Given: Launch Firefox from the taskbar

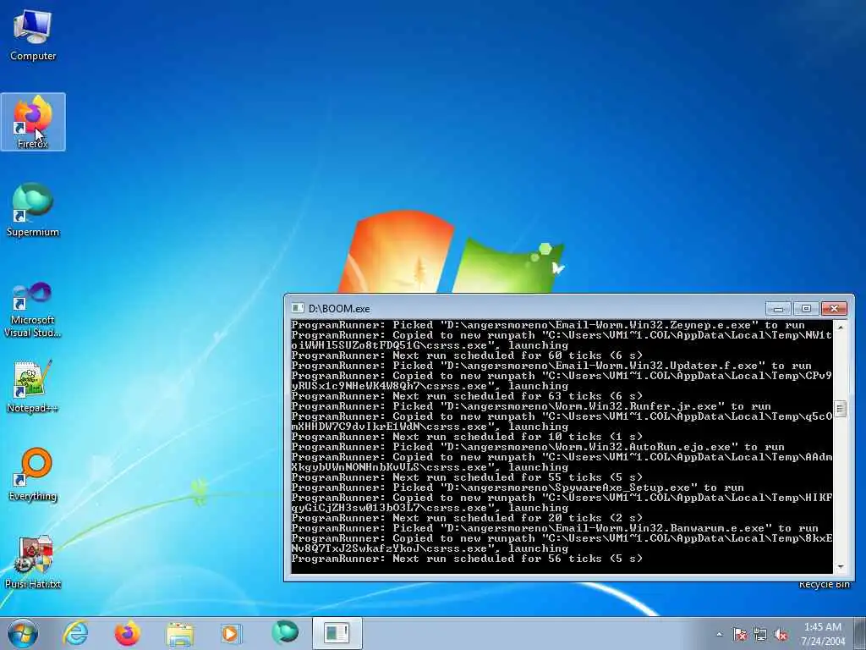Looking at the screenshot, I should point(127,633).
